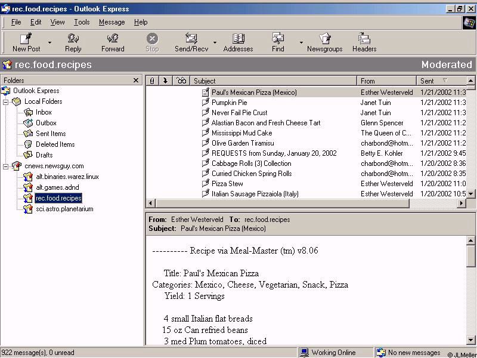Select the Pumpkin Pie message
The height and width of the screenshot is (358, 477).
click(229, 103)
